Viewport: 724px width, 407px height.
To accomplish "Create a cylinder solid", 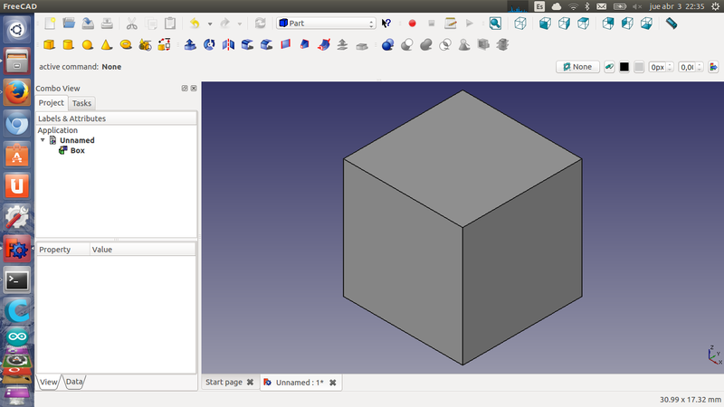I will pos(68,44).
